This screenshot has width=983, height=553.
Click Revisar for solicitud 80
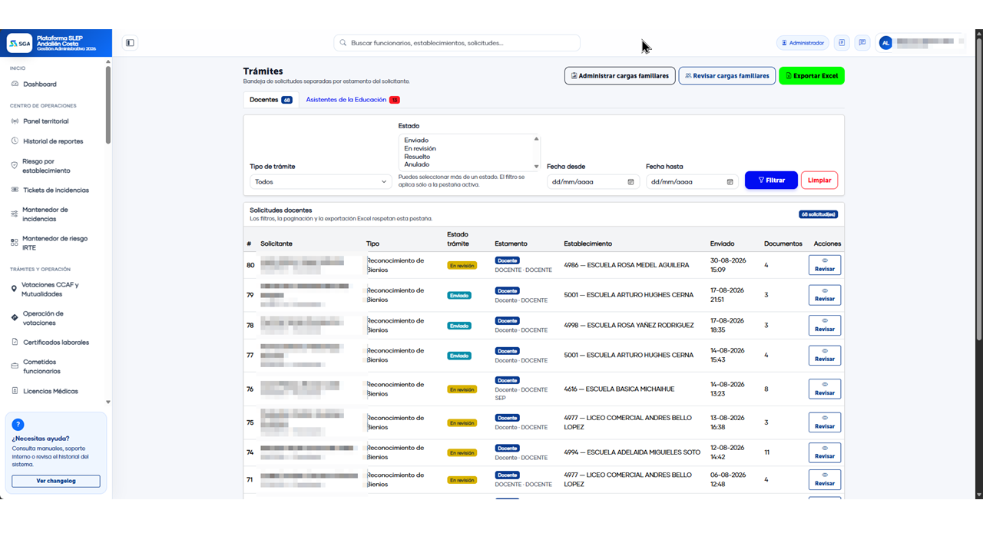(x=825, y=265)
